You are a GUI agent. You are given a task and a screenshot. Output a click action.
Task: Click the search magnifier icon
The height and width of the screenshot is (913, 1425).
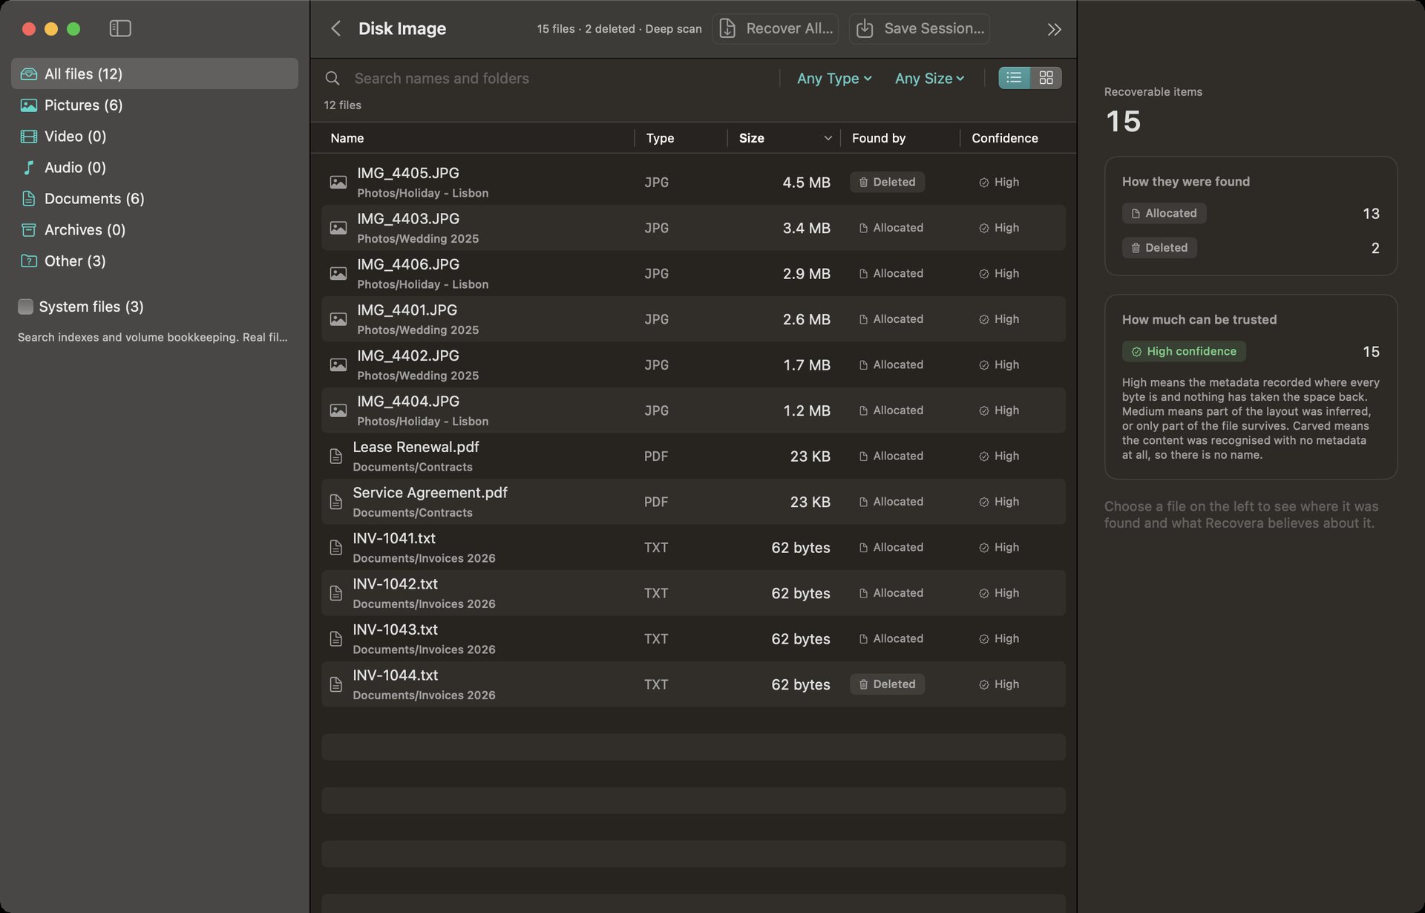(x=332, y=78)
